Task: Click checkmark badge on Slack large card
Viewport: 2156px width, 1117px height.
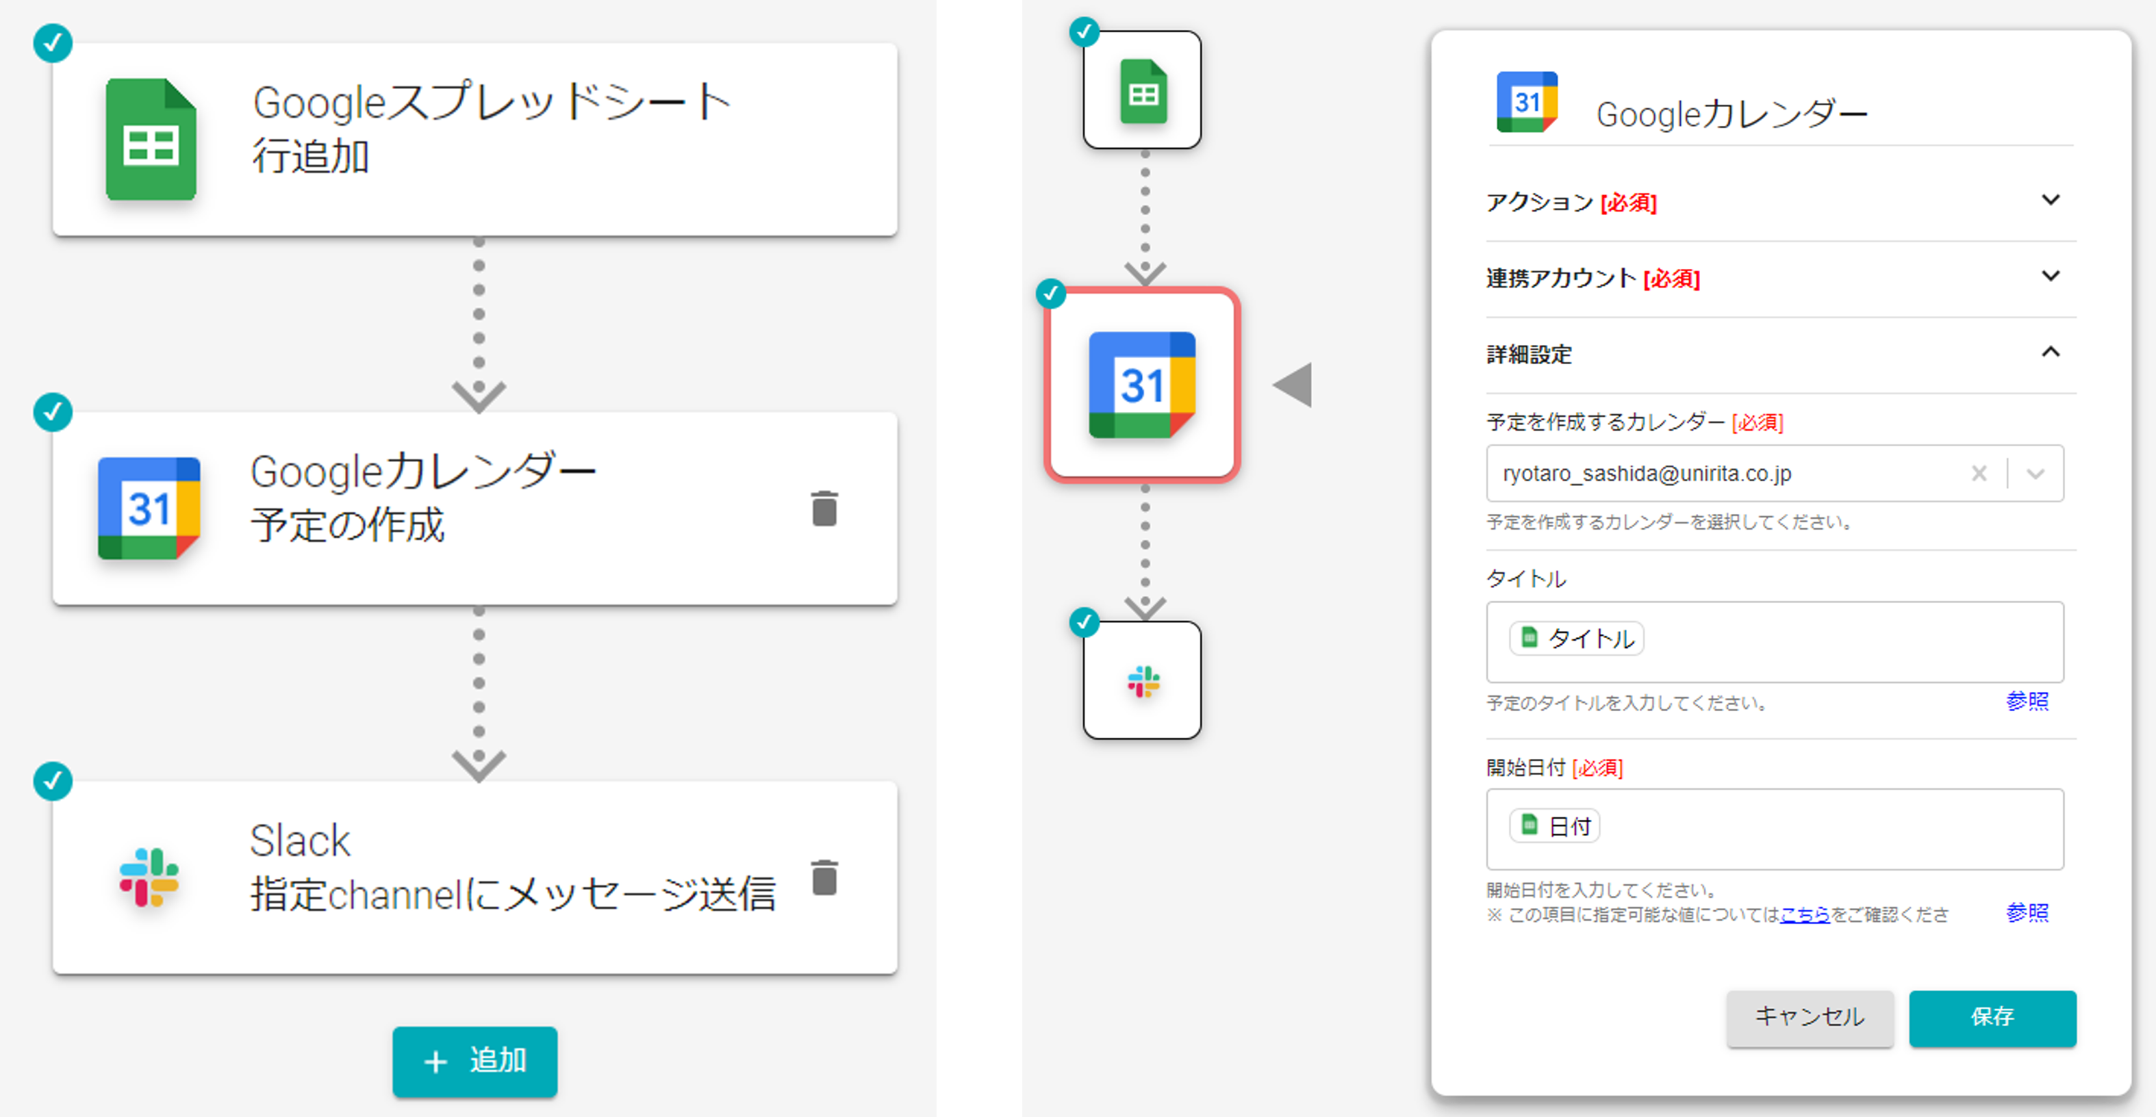Action: pos(53,781)
